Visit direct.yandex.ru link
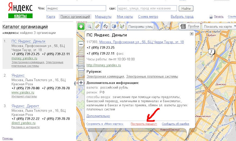 pyautogui.click(x=24, y=123)
